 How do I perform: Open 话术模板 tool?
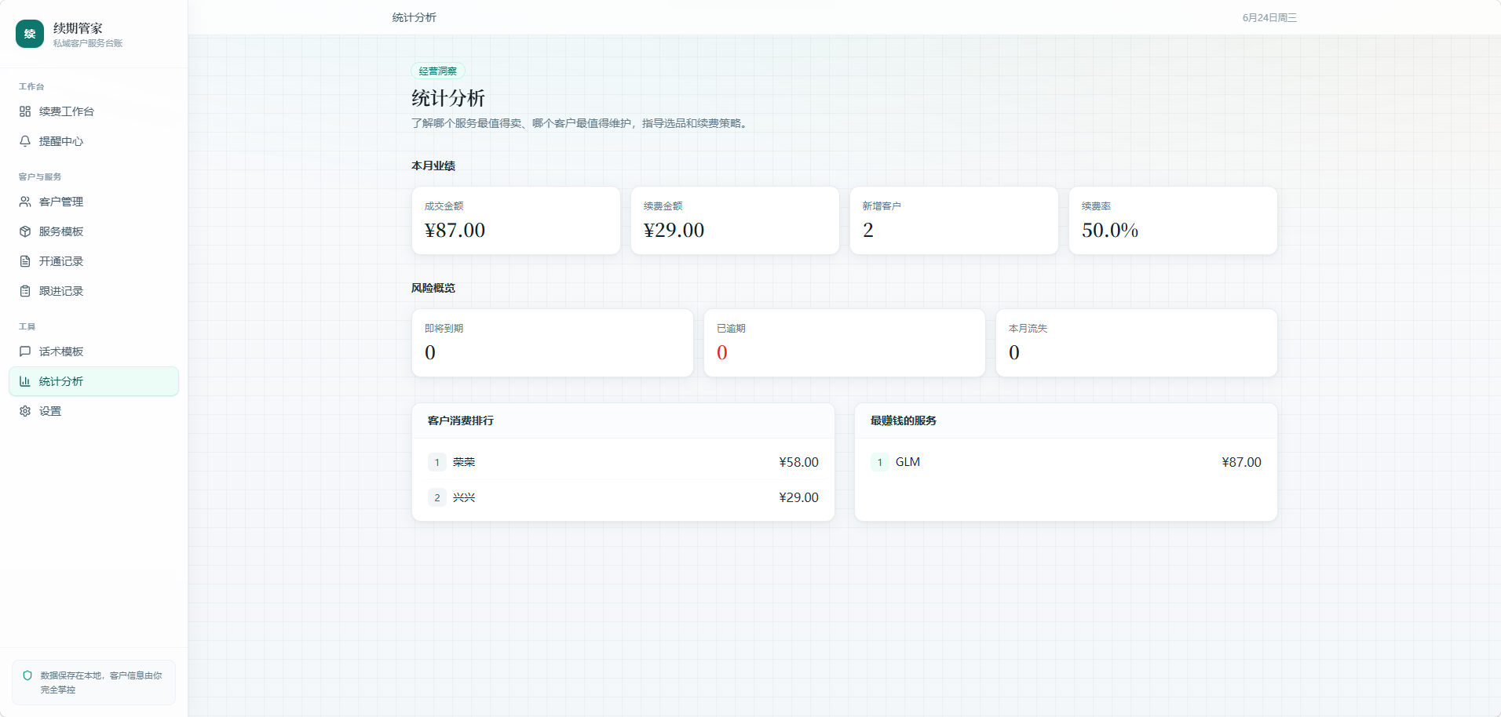(x=93, y=351)
